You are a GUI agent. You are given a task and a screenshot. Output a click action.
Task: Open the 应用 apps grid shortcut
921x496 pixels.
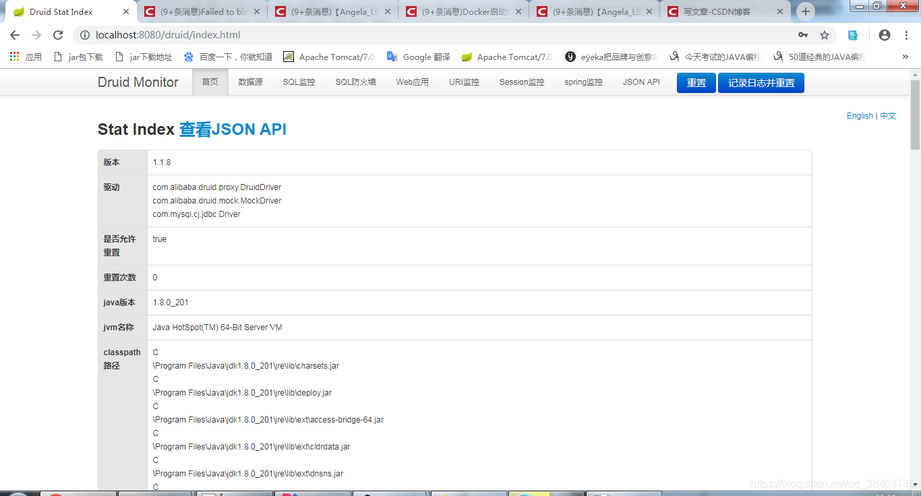pos(26,57)
